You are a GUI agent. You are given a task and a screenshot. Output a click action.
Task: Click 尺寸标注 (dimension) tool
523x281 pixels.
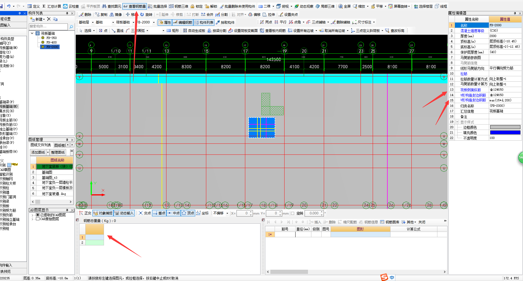point(362,22)
